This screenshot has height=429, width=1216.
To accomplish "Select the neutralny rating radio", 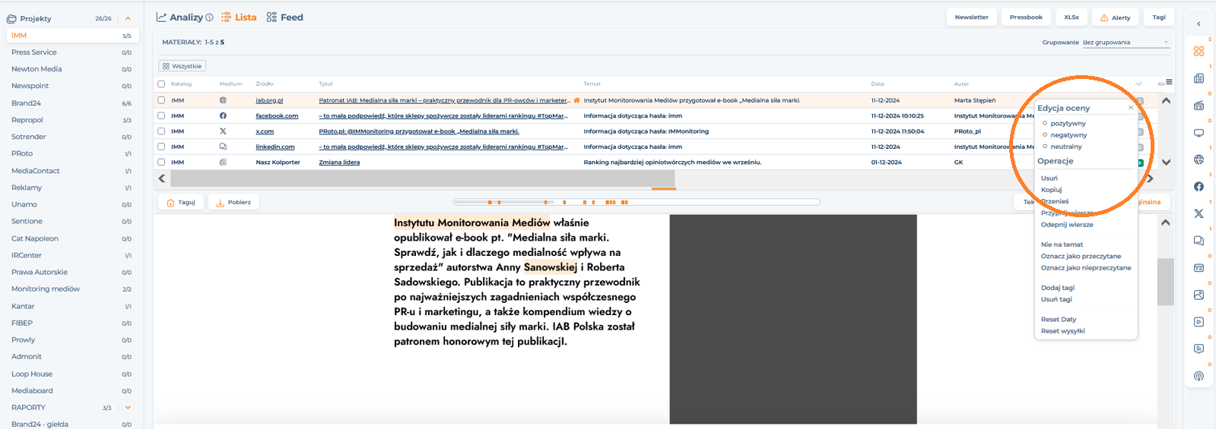I will point(1045,147).
